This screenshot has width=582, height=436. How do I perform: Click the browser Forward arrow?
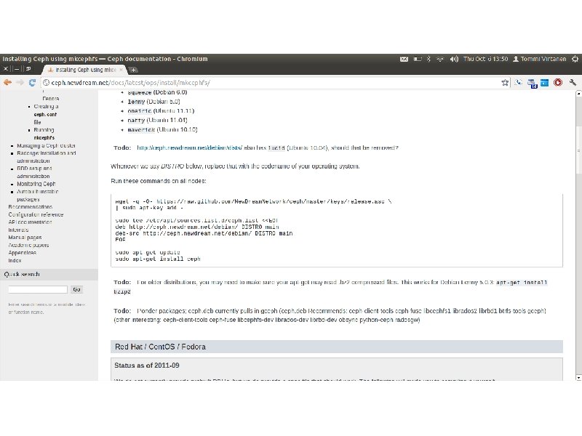[x=20, y=82]
